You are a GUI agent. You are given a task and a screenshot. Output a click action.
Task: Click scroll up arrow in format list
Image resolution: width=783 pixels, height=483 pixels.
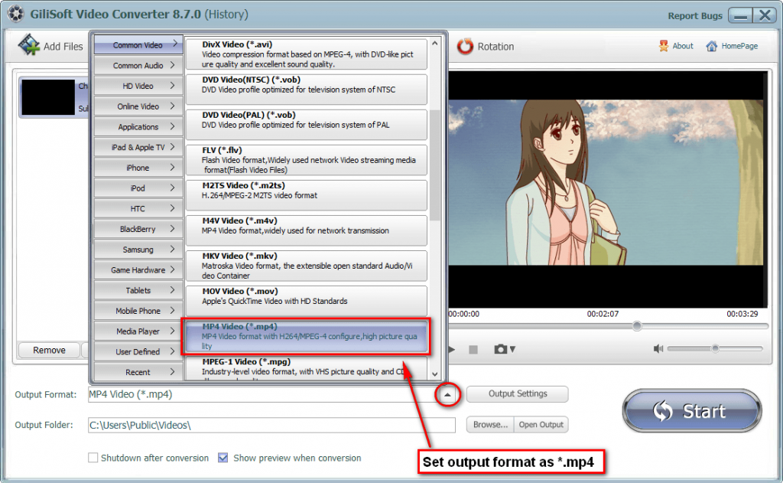[435, 44]
